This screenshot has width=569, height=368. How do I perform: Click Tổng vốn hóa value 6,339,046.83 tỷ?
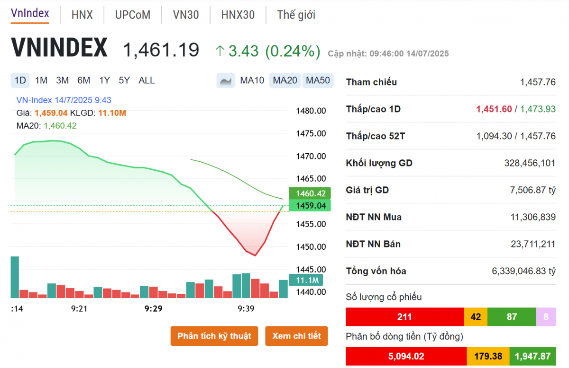524,271
